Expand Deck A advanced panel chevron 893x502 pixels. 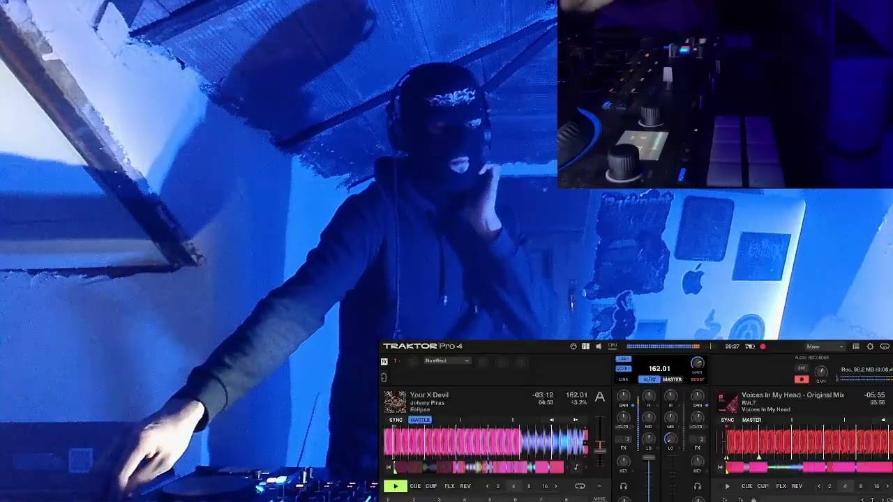(599, 486)
